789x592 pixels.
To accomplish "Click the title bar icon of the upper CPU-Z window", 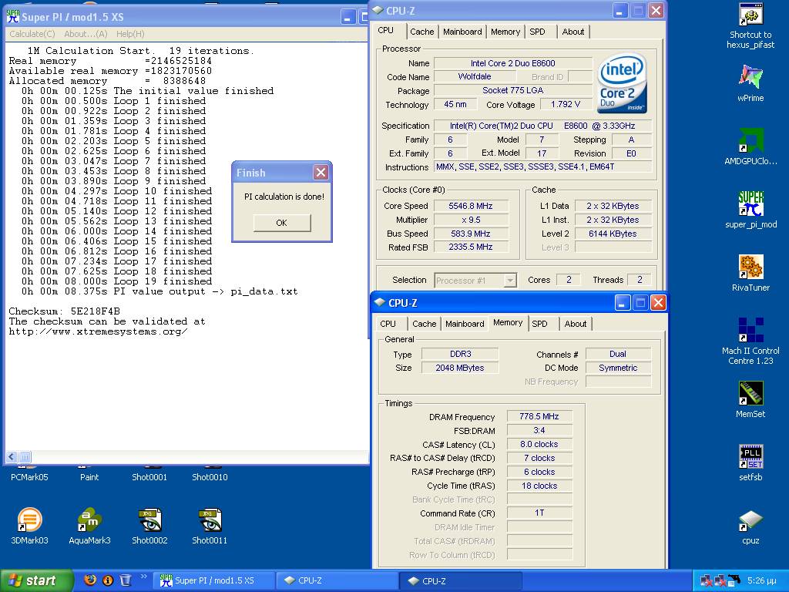I will click(x=378, y=11).
